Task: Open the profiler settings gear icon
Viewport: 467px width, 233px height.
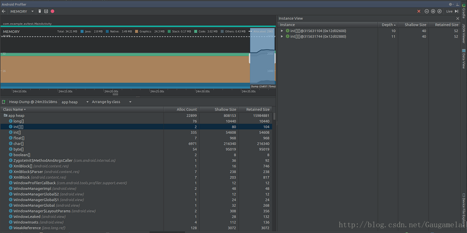Action: point(451,4)
